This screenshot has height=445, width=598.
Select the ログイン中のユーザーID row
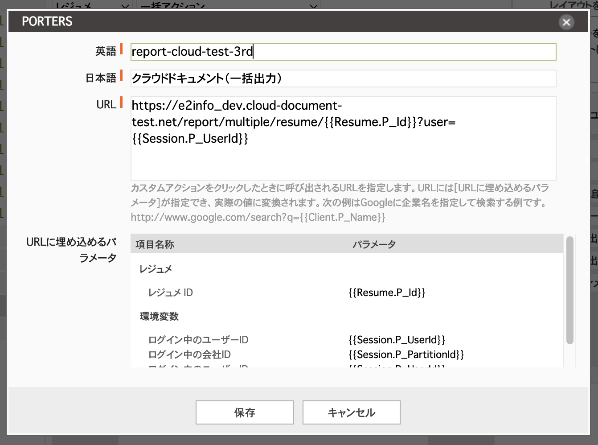pos(198,340)
